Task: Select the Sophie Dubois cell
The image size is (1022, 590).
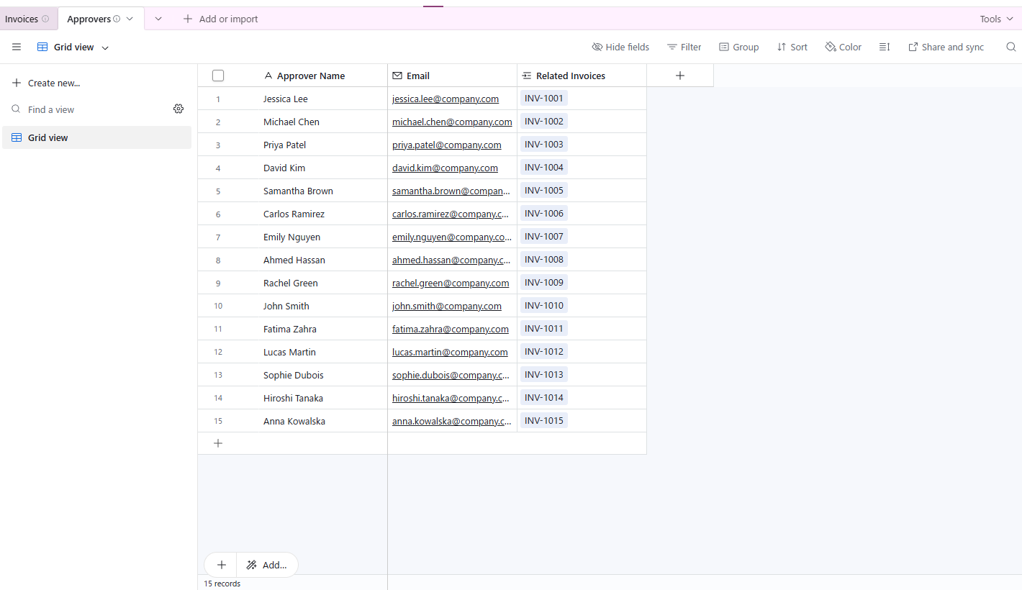Action: pos(322,375)
